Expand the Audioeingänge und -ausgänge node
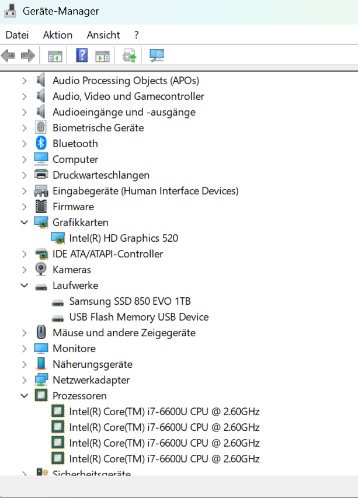Screen dimensions: 358x498 (24, 112)
